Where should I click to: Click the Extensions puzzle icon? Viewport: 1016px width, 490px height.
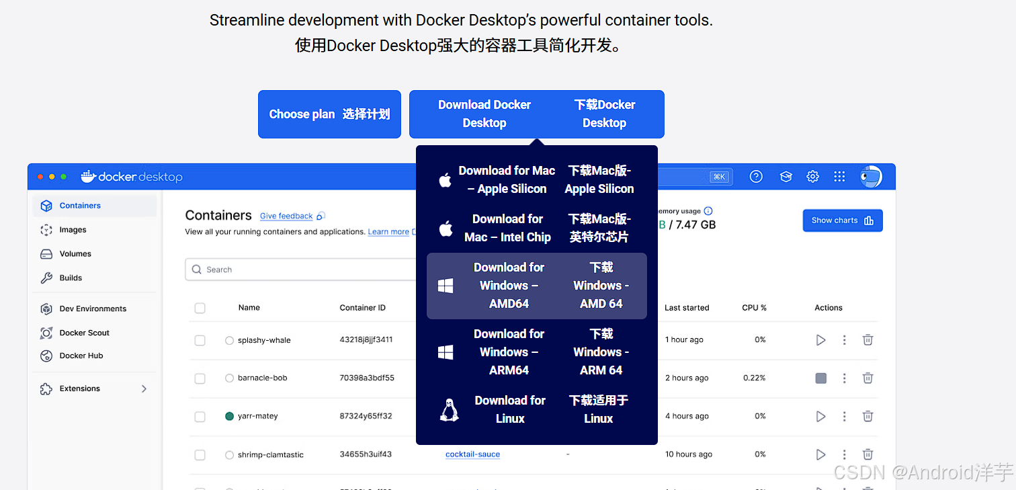(46, 389)
